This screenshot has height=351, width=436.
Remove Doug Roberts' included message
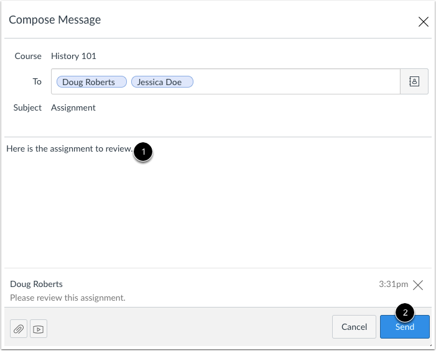point(418,285)
